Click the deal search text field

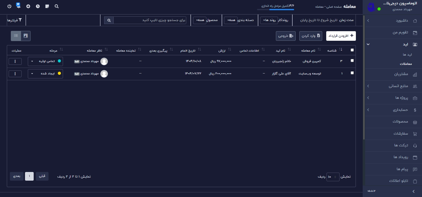coord(150,20)
